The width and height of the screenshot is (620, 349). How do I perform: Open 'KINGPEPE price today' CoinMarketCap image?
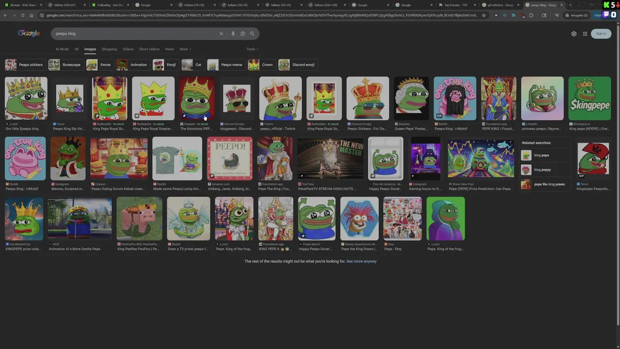24,219
